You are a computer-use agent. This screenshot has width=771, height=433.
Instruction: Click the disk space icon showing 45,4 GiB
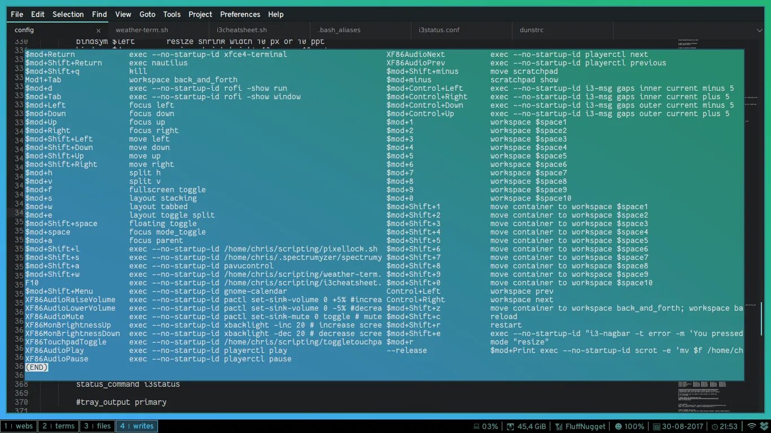coord(510,426)
